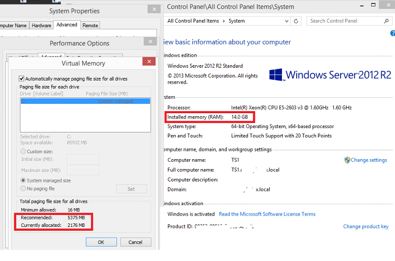Click the Minimum allowed 16 MB value
The image size is (395, 261).
click(x=74, y=210)
